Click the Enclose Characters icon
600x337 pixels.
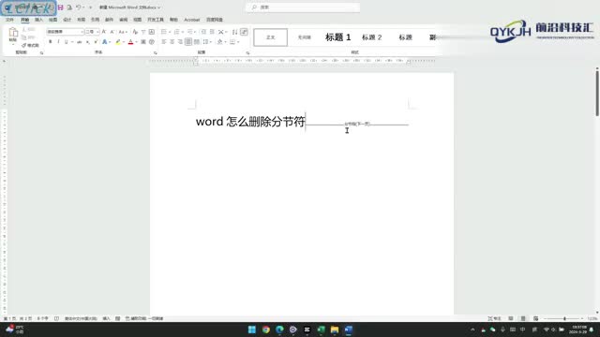152,41
